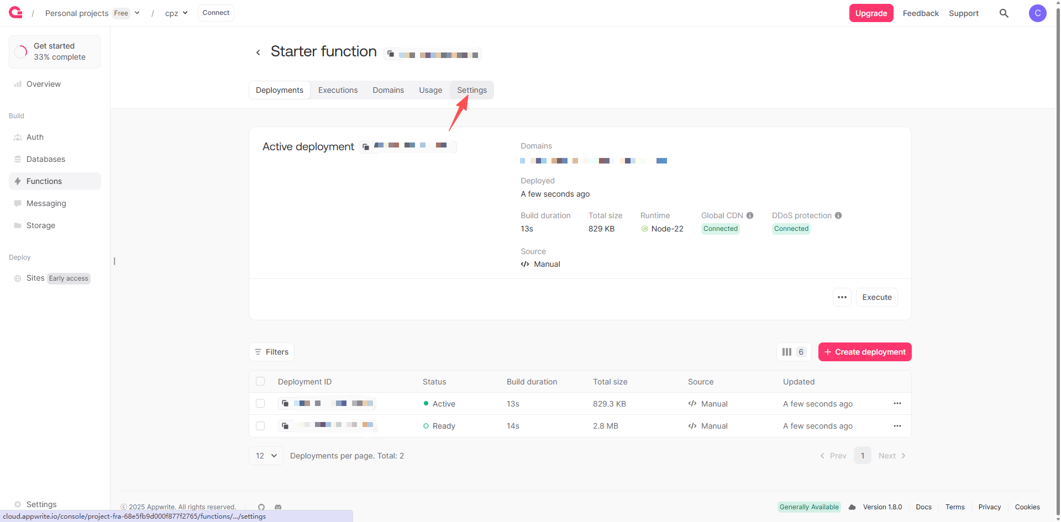Expand the Personal projects organization dropdown
The image size is (1061, 522).
(137, 13)
